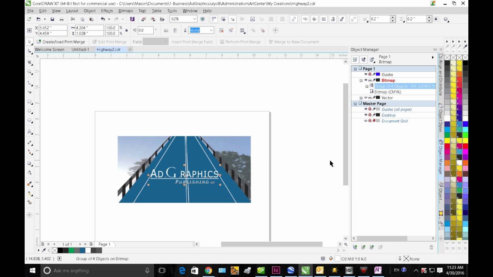Expand the Group of 4 Objects node
The height and width of the screenshot is (277, 493).
367,86
